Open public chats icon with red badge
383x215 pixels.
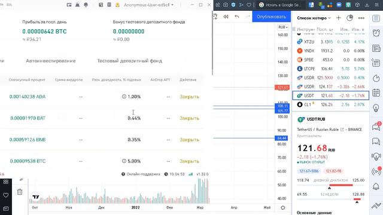tap(376, 127)
